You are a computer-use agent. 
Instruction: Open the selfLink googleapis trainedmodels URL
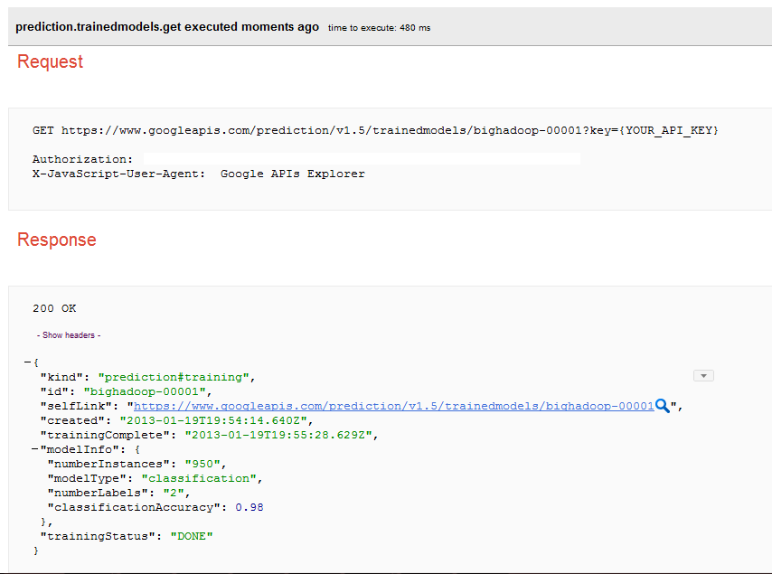pyautogui.click(x=393, y=406)
